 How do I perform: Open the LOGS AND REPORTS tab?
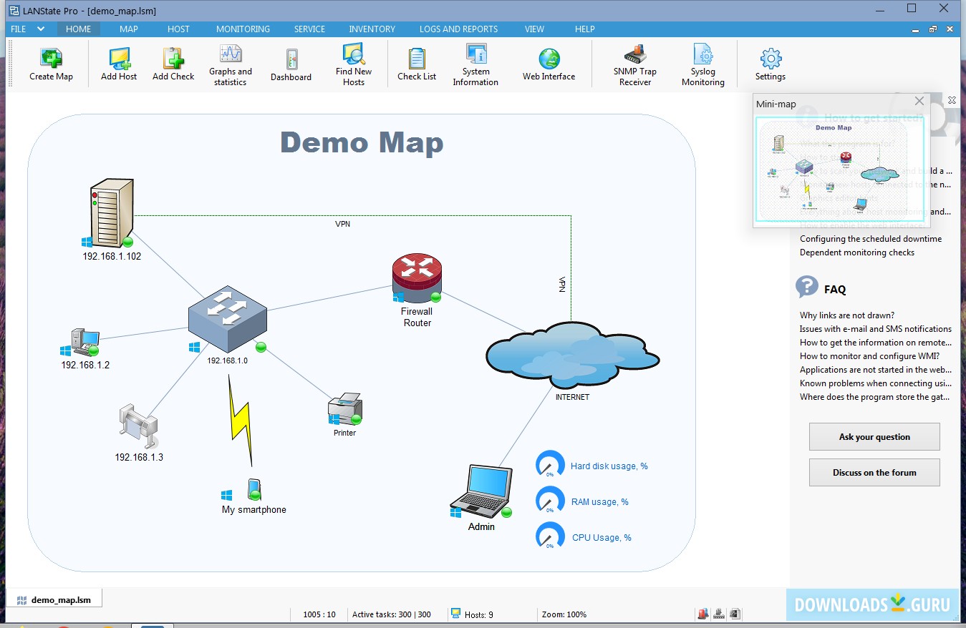459,29
